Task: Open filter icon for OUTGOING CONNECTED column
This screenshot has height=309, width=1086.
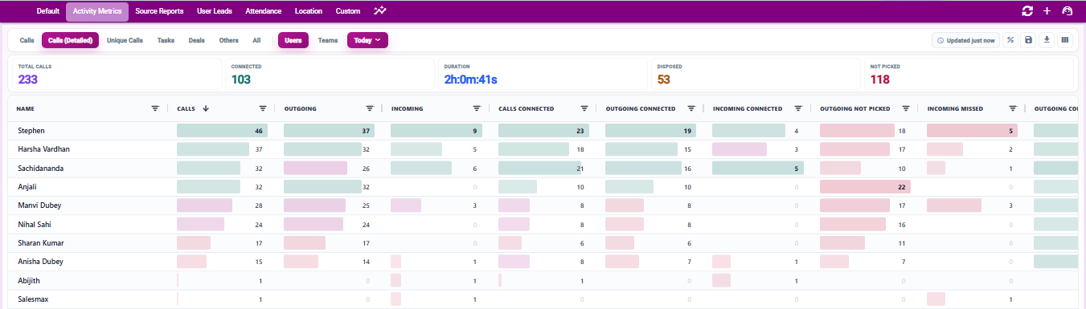Action: pos(691,108)
